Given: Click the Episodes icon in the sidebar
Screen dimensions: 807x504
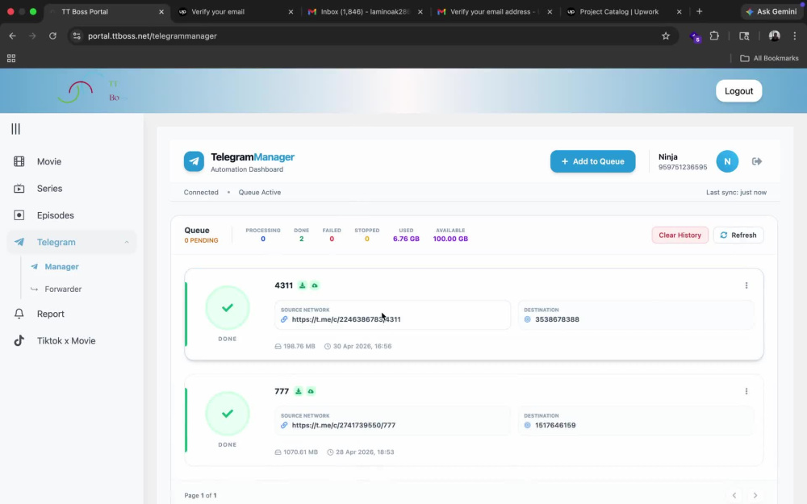Looking at the screenshot, I should (19, 215).
